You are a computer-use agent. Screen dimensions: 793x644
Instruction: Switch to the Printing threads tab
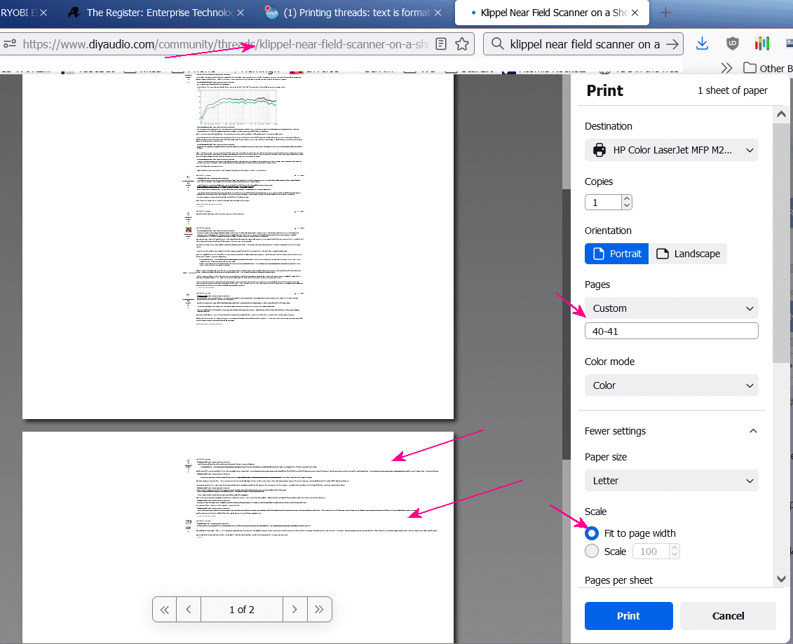[x=351, y=13]
